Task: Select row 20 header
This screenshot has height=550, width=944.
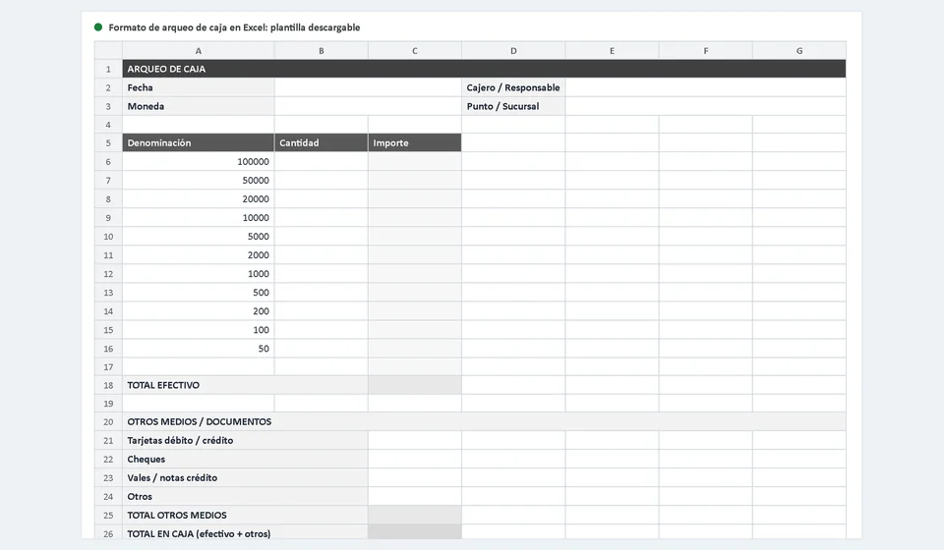Action: coord(108,422)
